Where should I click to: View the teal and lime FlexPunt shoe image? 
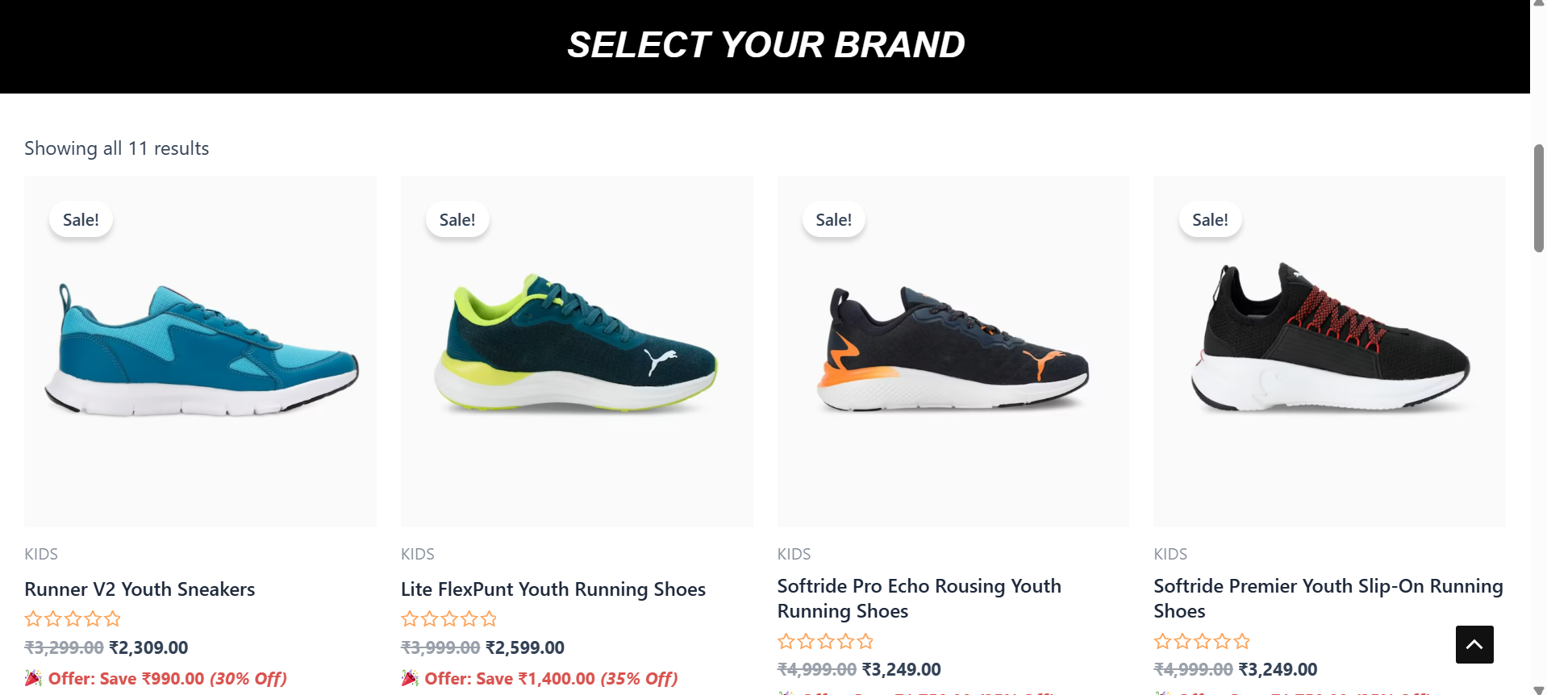point(577,352)
